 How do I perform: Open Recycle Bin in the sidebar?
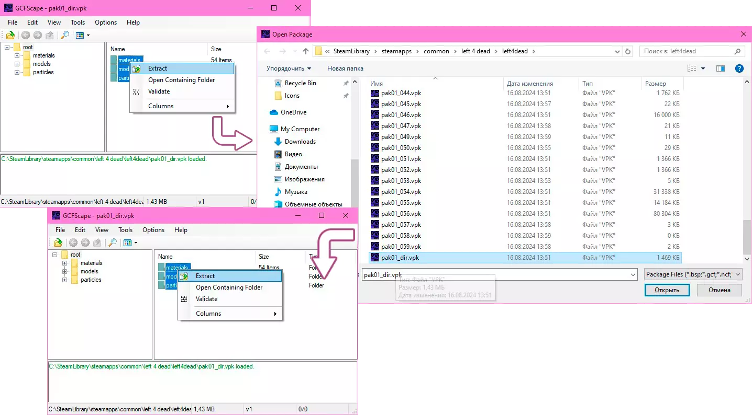point(300,83)
